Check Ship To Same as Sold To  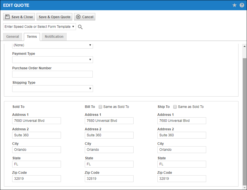175,107
